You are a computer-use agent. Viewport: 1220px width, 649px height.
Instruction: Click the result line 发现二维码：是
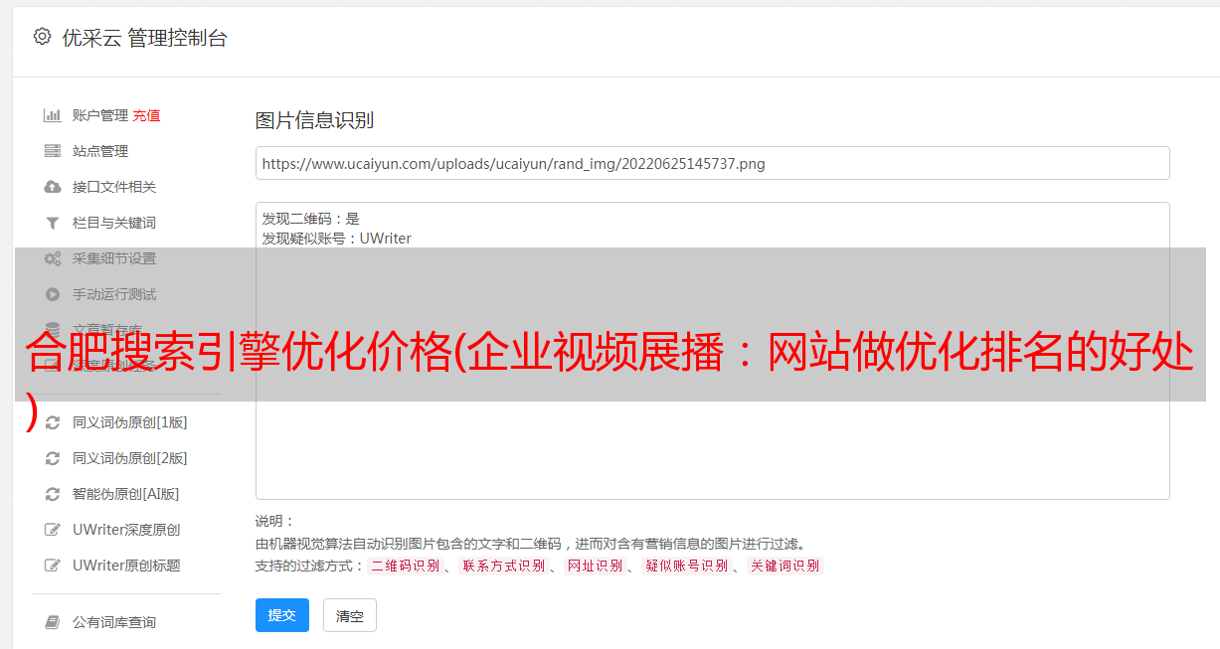tap(310, 219)
